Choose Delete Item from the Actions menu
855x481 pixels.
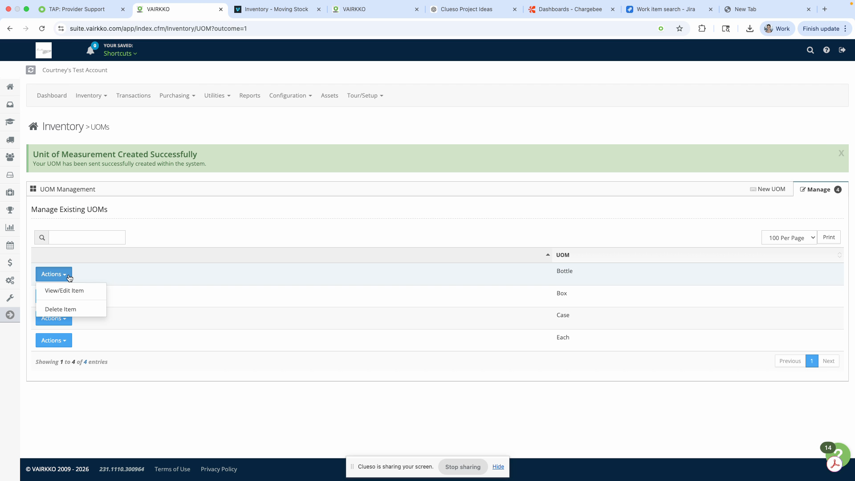[x=61, y=309]
